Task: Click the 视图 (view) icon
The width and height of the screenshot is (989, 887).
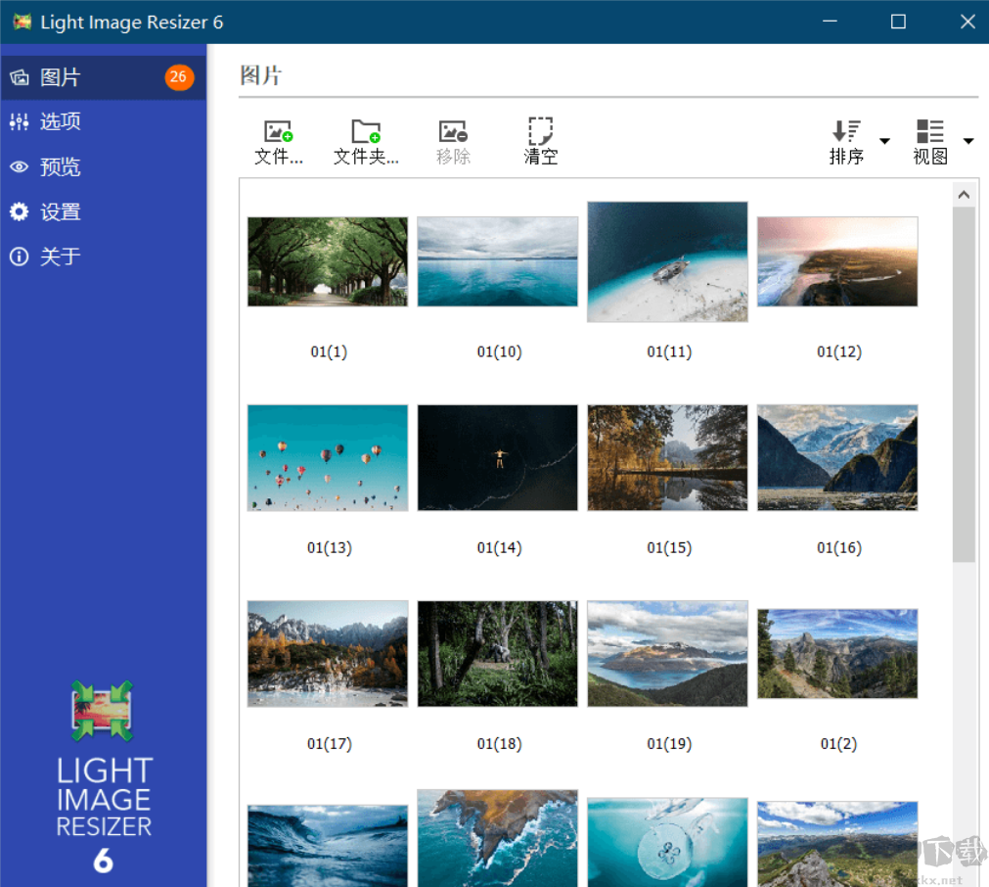Action: (x=927, y=137)
